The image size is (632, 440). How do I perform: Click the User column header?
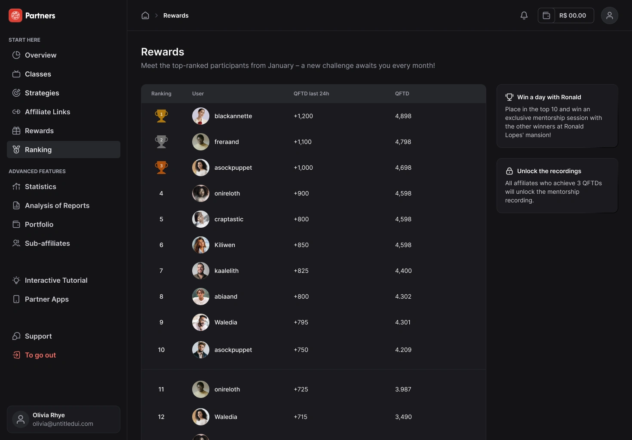198,94
